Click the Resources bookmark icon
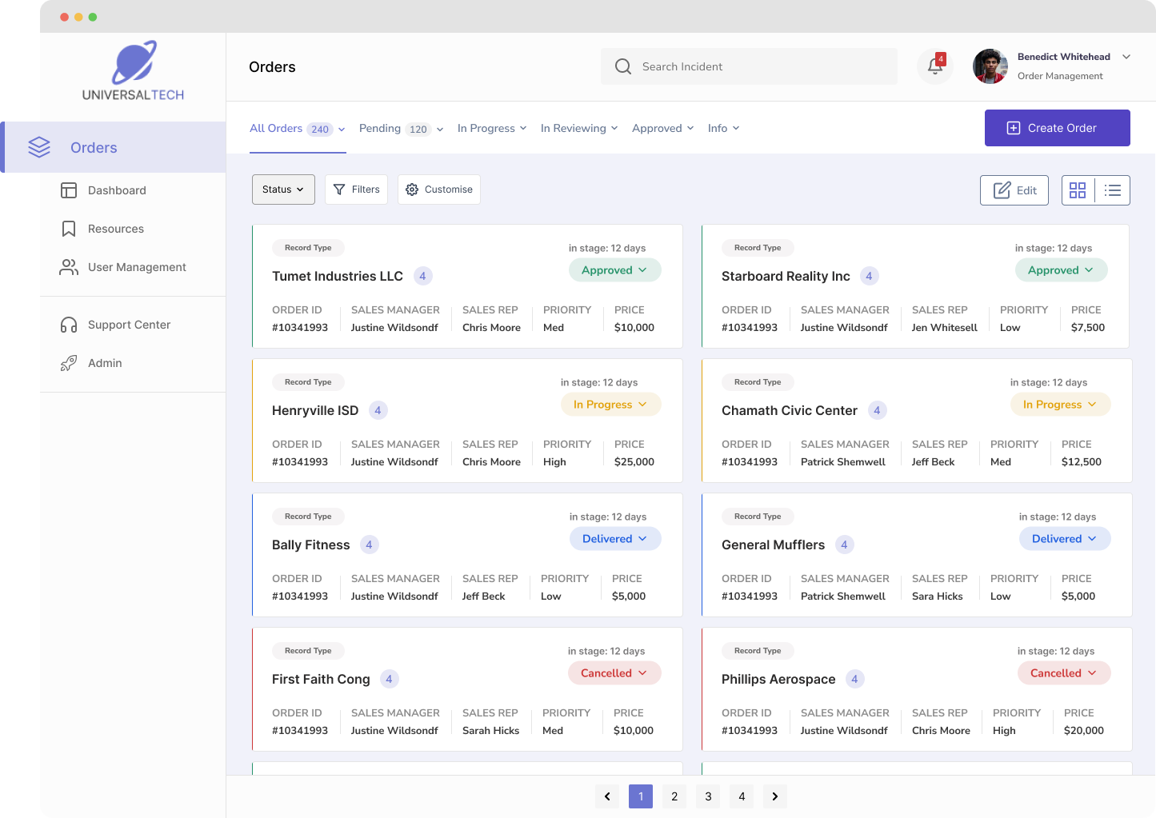 click(69, 229)
